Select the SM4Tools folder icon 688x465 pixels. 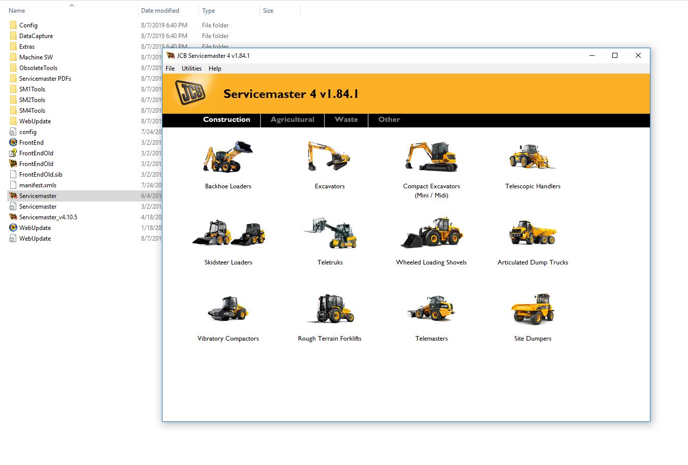pyautogui.click(x=13, y=110)
